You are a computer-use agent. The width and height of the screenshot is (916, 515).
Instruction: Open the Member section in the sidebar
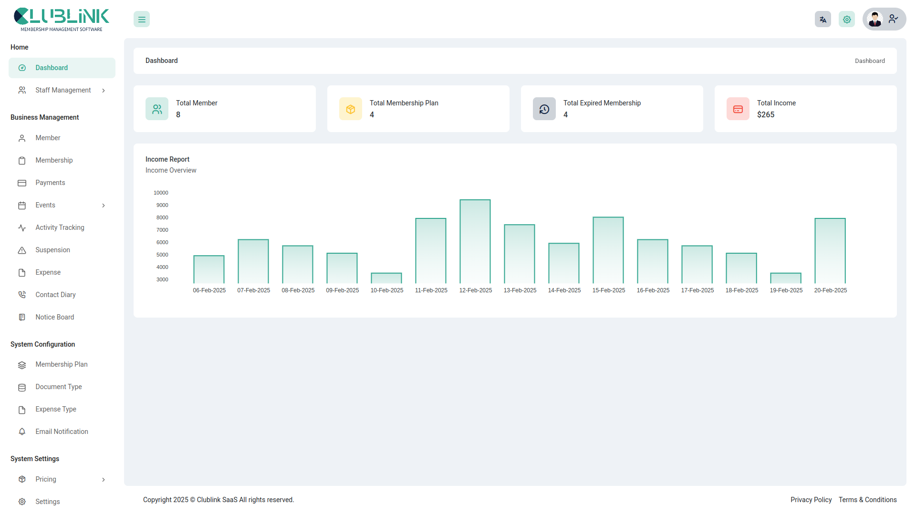48,138
